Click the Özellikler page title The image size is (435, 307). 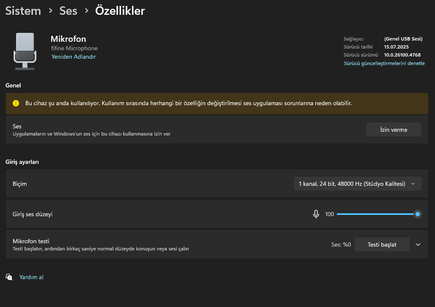[x=120, y=11]
